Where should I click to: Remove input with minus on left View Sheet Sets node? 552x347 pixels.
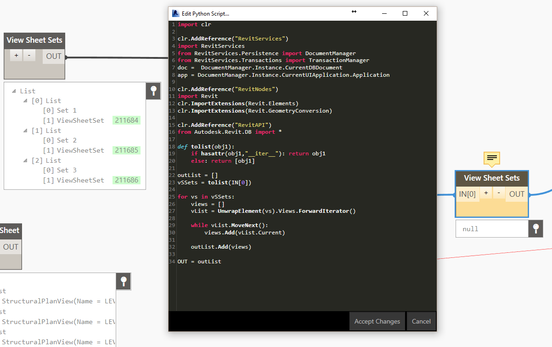pyautogui.click(x=29, y=56)
